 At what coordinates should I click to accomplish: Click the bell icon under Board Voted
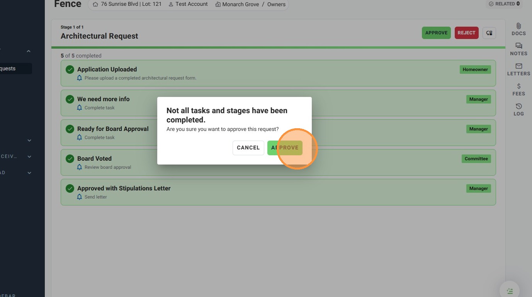pyautogui.click(x=80, y=167)
